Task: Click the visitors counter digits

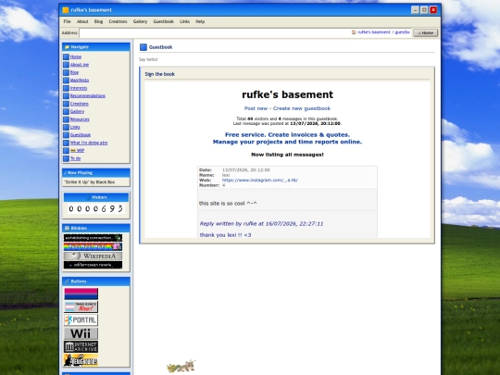Action: click(x=96, y=209)
